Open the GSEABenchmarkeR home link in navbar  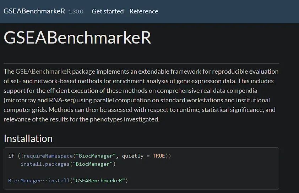(x=34, y=11)
